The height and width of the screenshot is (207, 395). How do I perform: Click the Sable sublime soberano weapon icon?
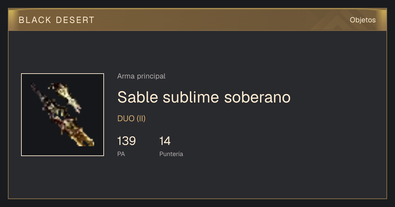click(x=63, y=115)
